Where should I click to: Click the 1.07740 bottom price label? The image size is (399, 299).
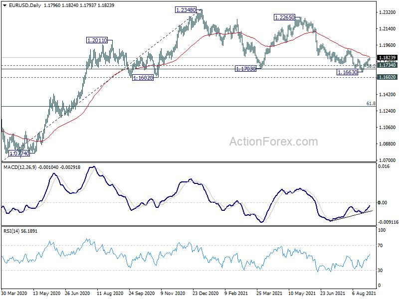19,153
